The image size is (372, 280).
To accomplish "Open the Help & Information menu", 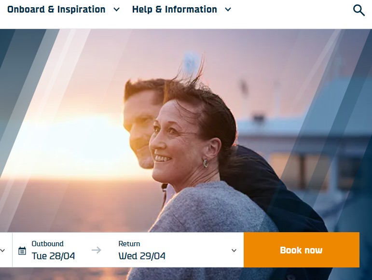I will pos(174,10).
